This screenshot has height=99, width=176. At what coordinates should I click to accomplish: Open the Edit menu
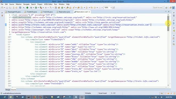pos(6,4)
